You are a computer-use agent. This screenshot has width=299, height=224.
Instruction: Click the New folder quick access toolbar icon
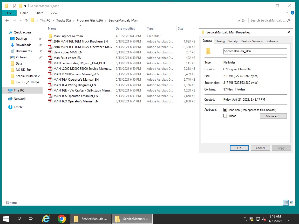pyautogui.click(x=21, y=6)
